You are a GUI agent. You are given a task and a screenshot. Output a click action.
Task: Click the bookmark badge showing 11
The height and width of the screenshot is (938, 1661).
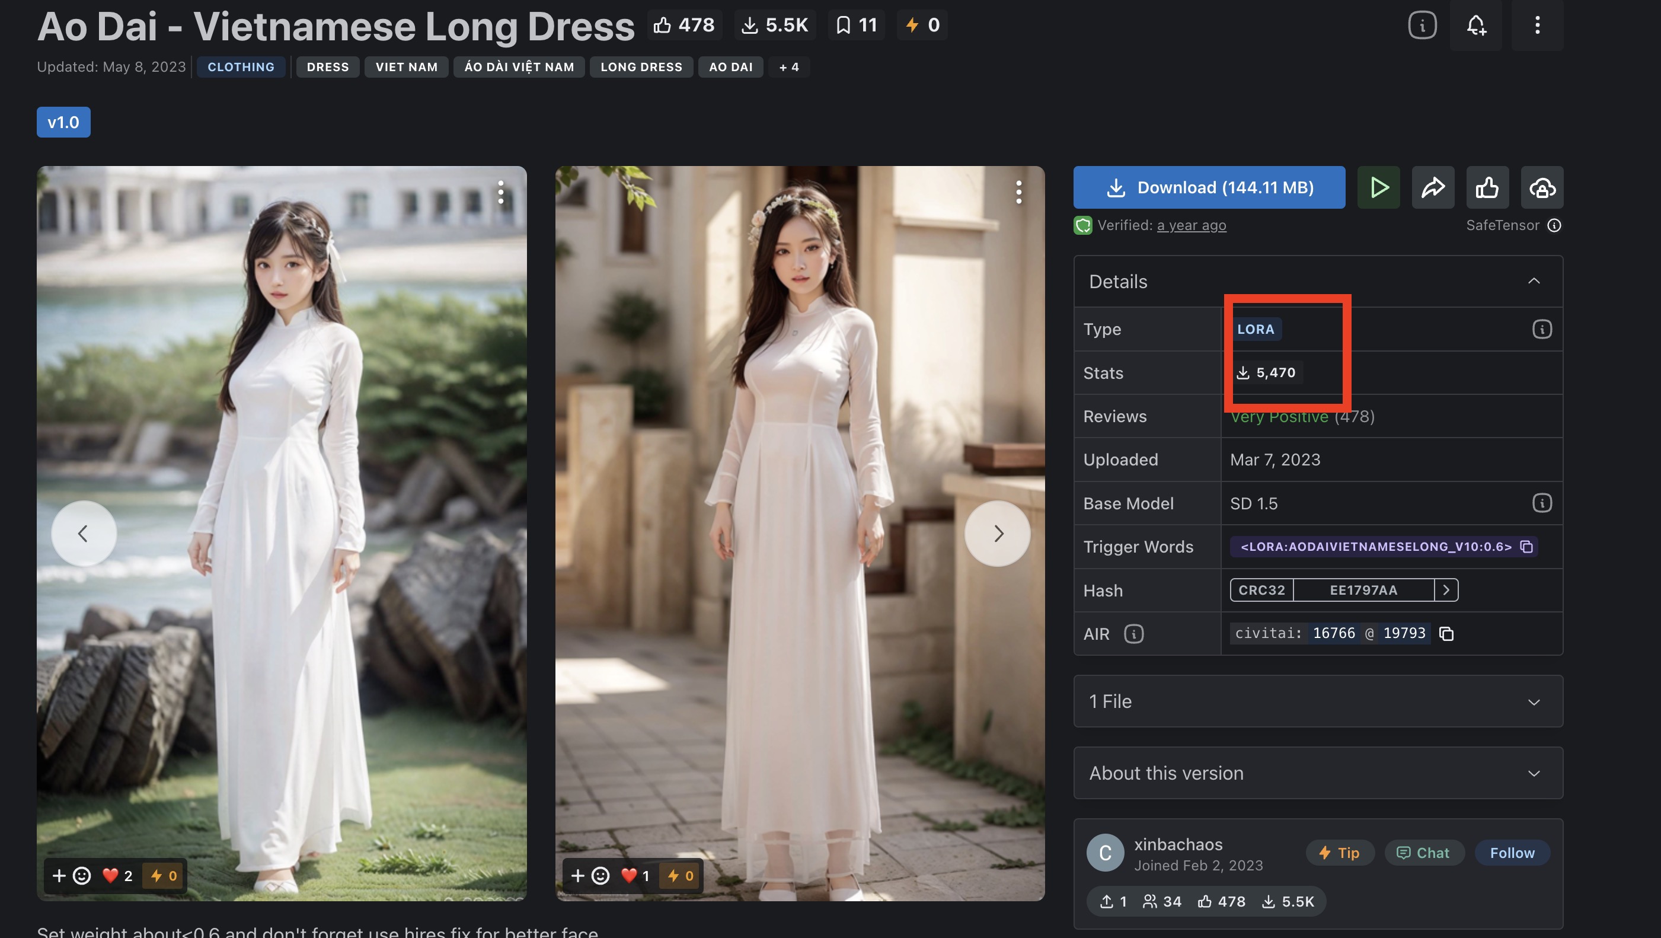point(857,25)
